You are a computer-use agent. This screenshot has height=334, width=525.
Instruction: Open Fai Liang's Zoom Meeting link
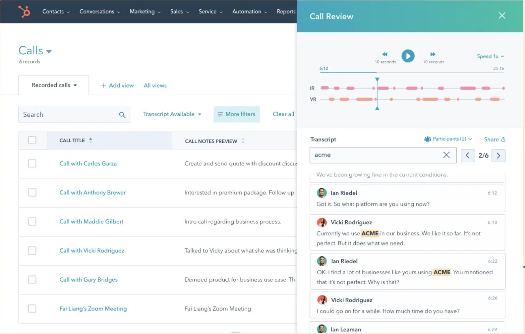click(93, 309)
